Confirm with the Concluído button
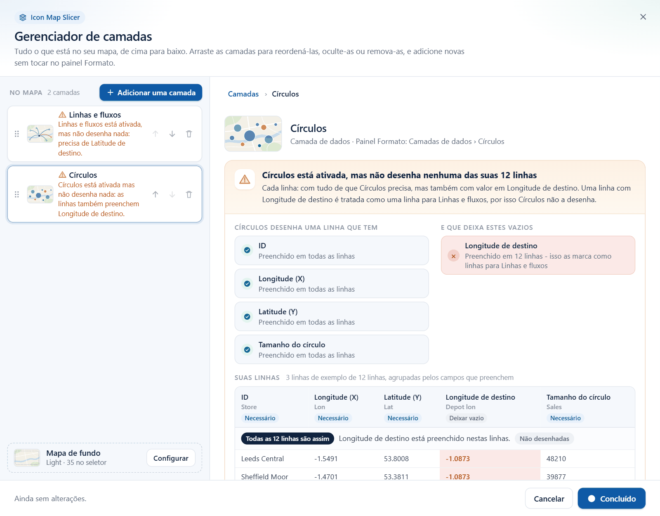The width and height of the screenshot is (660, 516). pyautogui.click(x=611, y=498)
